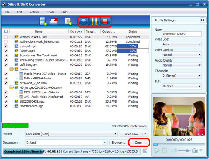Uncheck the avi+asf.mp4 checkbox
Viewport: 209px width, 159px height.
pyautogui.click(x=6, y=46)
